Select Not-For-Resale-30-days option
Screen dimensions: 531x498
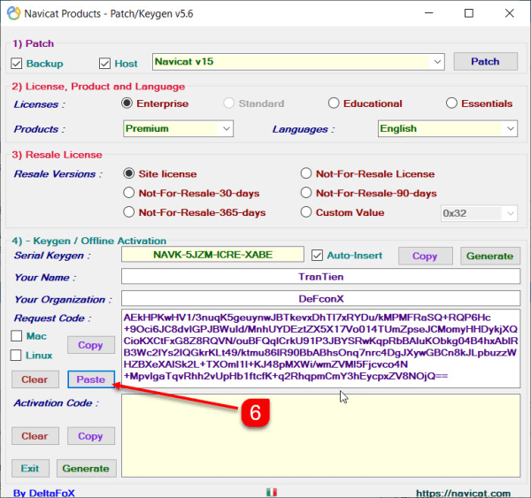click(128, 193)
